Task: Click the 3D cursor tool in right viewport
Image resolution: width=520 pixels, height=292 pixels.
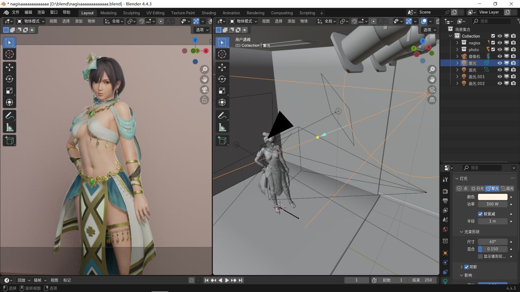Action: coord(222,54)
